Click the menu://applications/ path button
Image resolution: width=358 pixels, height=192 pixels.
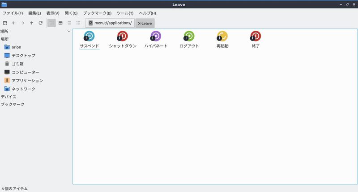[110, 23]
